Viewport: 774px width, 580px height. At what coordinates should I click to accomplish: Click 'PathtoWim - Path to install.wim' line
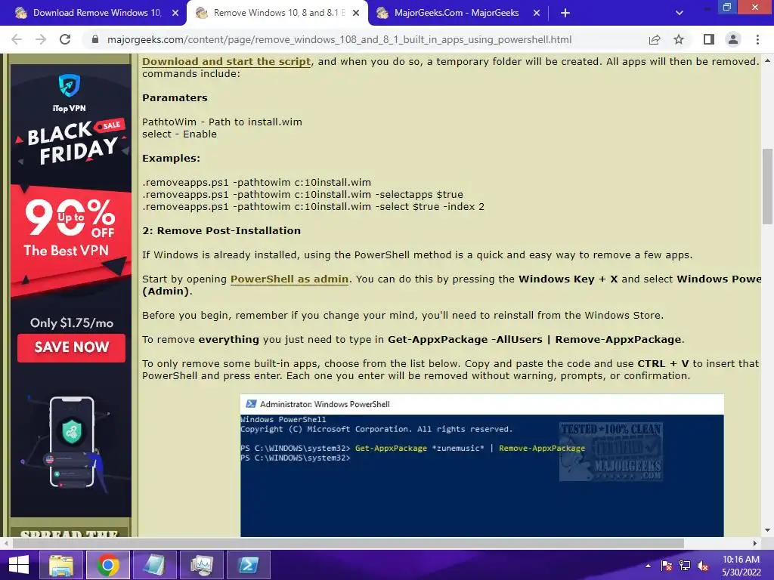[222, 122]
